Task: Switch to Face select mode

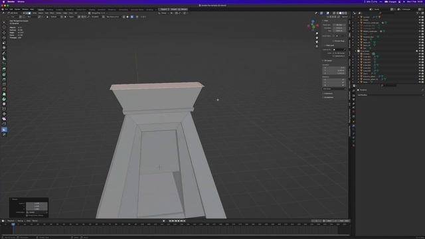Action: tap(29, 13)
